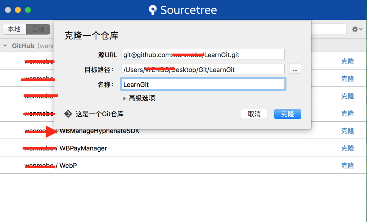Click the green fullscreen window button
Screen dimensions: 367x222
coord(28,10)
